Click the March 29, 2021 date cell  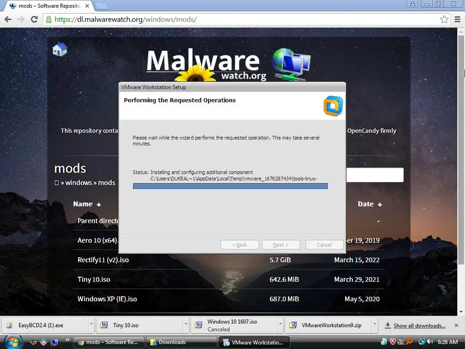click(357, 279)
